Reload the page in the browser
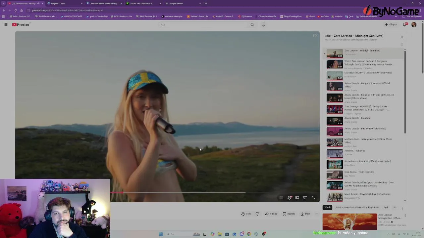This screenshot has height=238, width=424. tap(15, 10)
